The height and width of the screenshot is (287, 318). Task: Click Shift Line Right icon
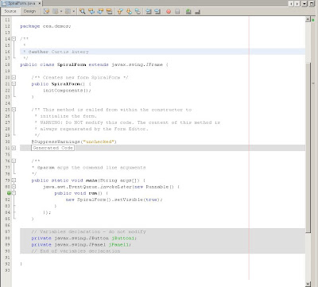pyautogui.click(x=157, y=11)
